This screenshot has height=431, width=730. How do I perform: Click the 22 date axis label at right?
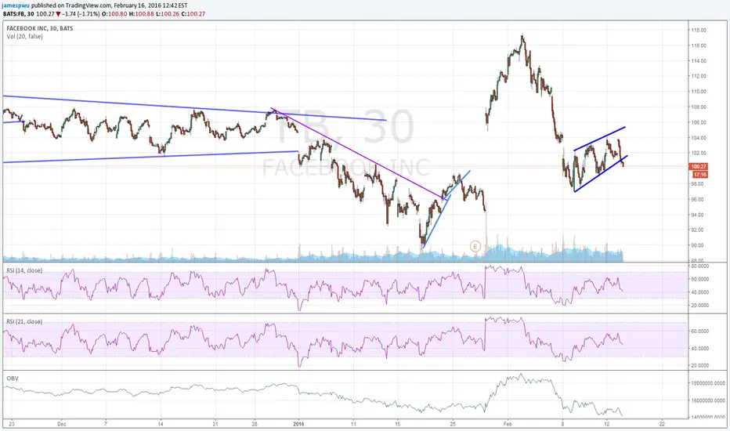tap(662, 424)
